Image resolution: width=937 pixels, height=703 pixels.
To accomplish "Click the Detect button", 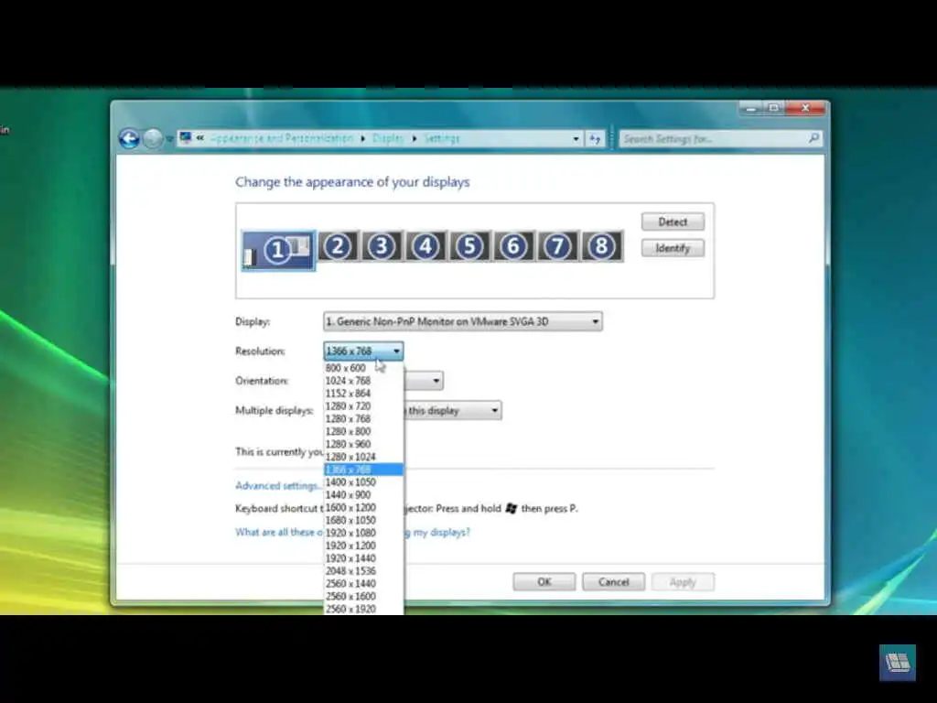I will (673, 222).
